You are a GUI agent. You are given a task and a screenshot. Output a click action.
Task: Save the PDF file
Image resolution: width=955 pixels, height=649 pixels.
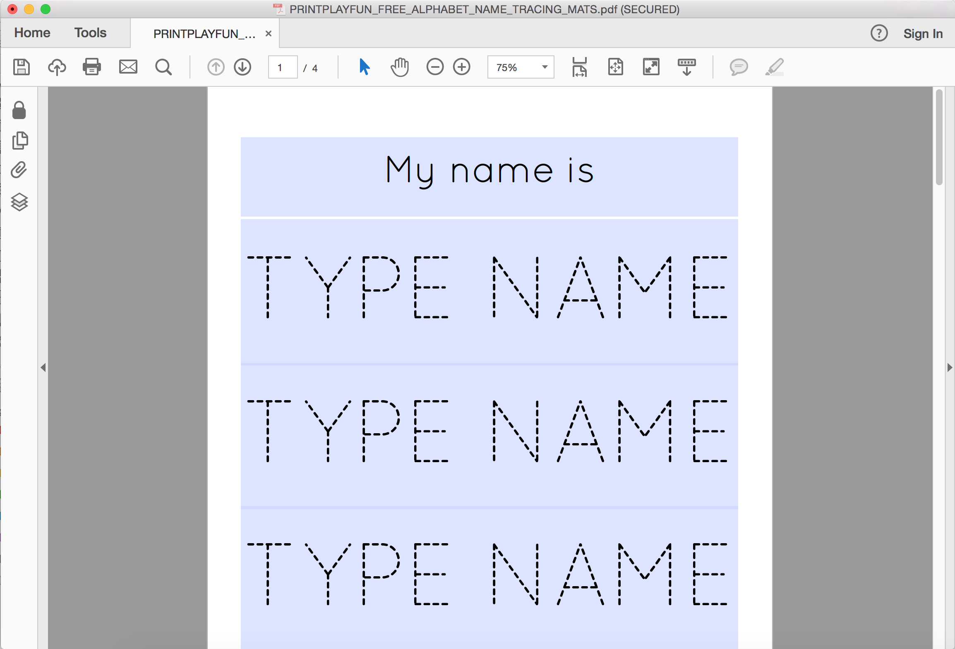tap(22, 67)
